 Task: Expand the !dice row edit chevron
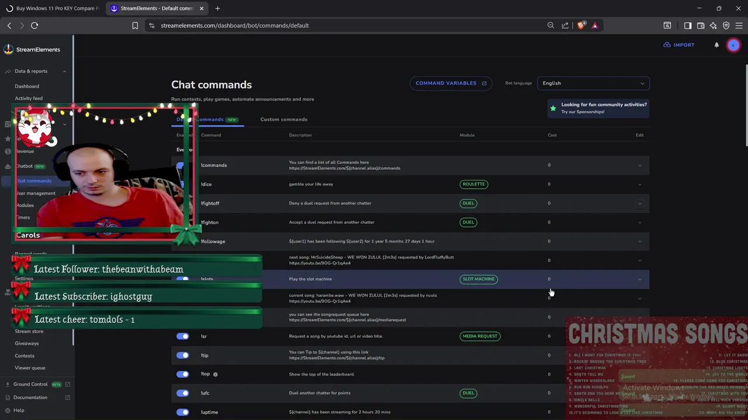tap(640, 184)
